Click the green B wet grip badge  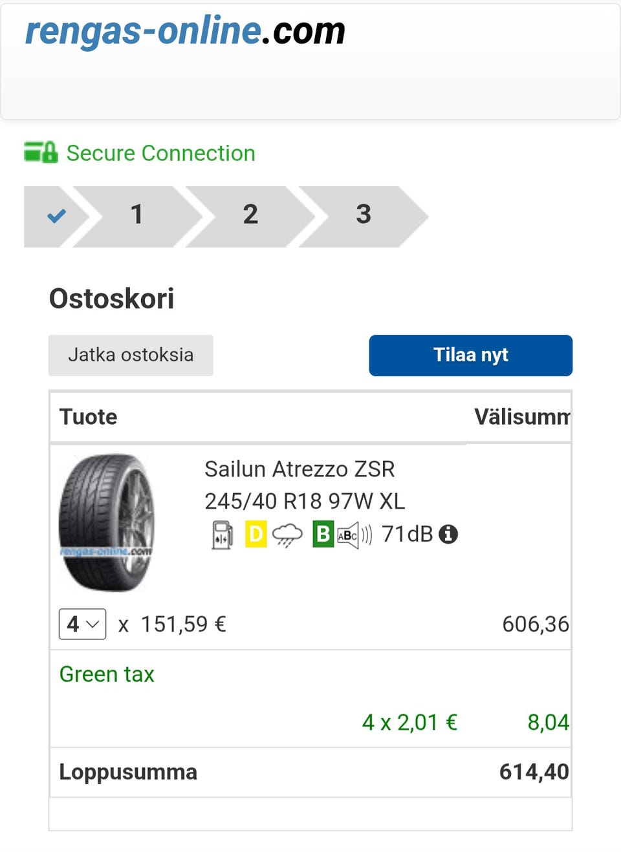323,535
